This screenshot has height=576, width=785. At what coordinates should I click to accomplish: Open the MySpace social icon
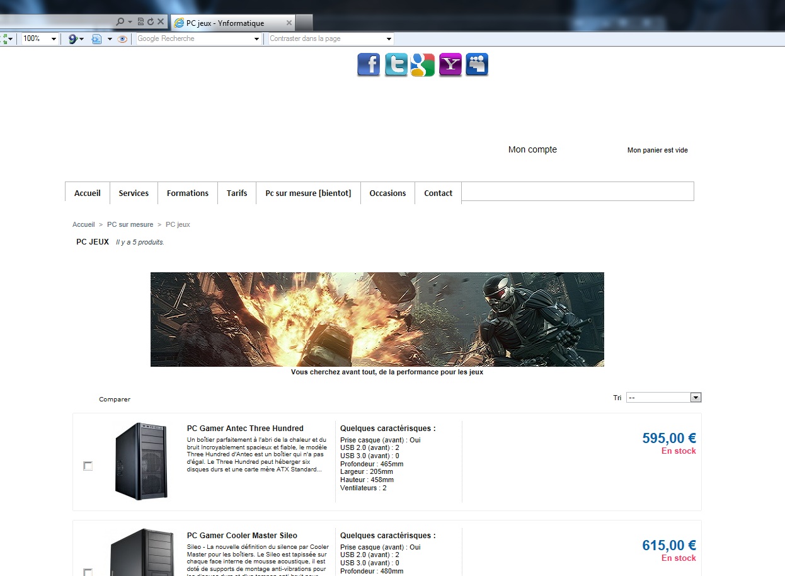click(x=477, y=65)
